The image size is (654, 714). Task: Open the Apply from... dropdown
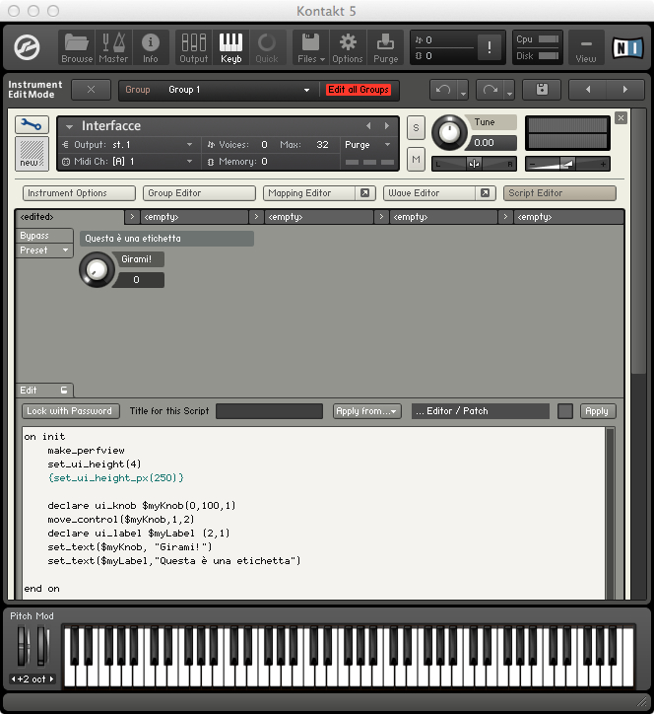pos(366,411)
